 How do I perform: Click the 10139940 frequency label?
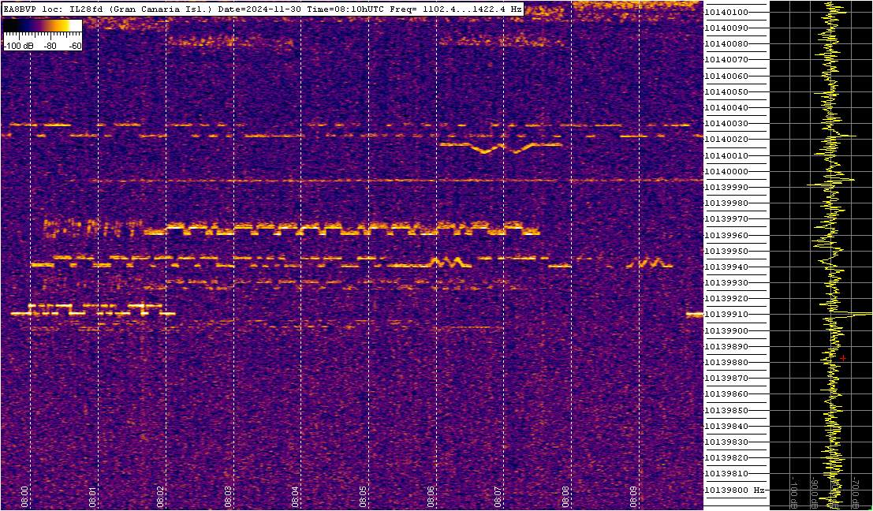(x=726, y=267)
